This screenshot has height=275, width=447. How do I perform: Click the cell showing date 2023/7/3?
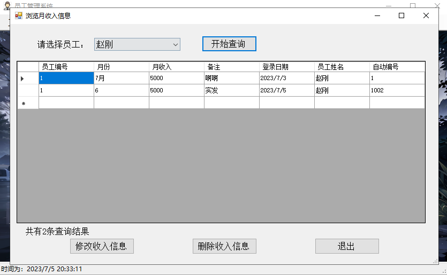coord(287,78)
